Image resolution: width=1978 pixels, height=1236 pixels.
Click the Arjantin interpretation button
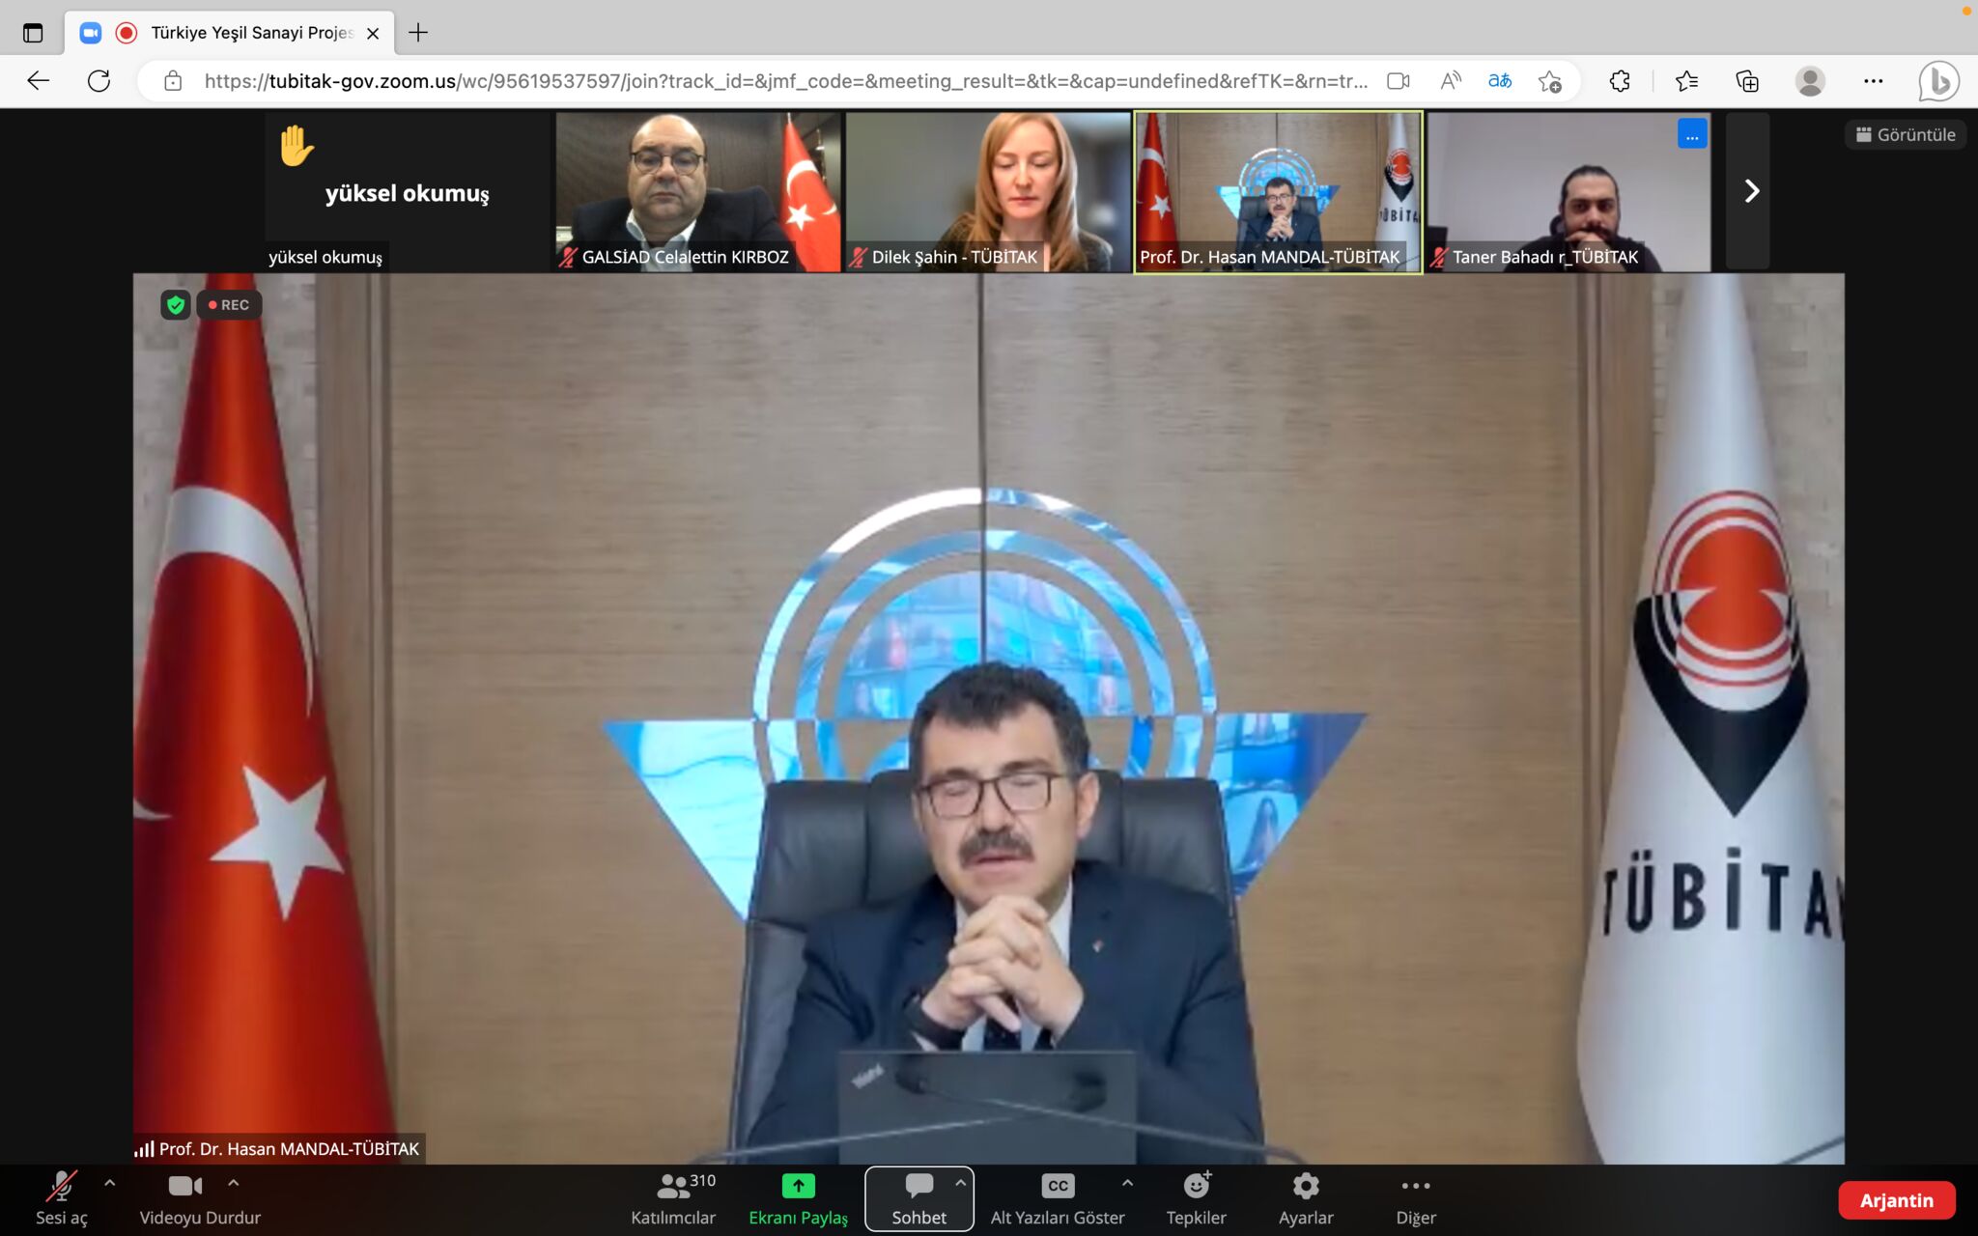click(1898, 1200)
